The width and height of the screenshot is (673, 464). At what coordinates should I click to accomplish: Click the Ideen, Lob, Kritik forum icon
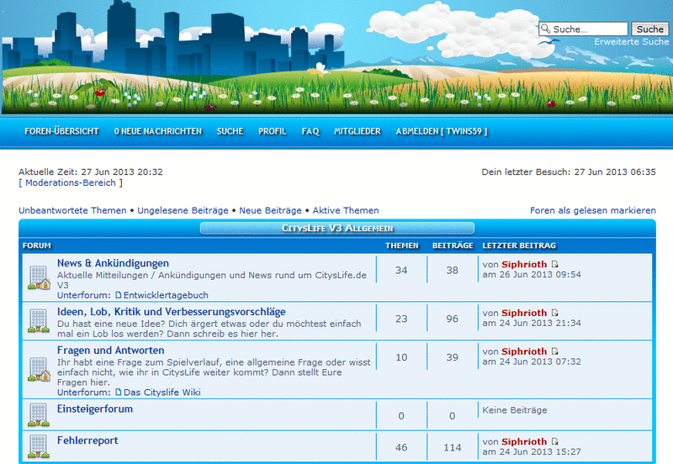(39, 320)
